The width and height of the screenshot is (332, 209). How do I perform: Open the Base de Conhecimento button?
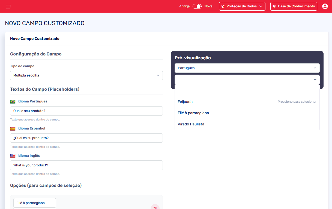pyautogui.click(x=294, y=6)
